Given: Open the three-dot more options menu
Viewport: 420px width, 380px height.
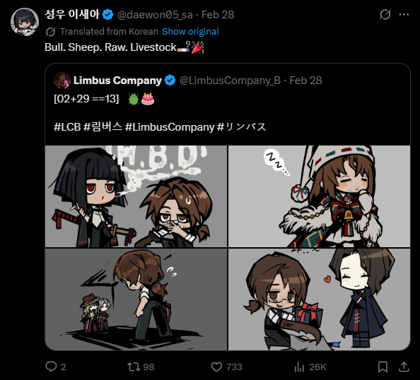Looking at the screenshot, I should (404, 14).
